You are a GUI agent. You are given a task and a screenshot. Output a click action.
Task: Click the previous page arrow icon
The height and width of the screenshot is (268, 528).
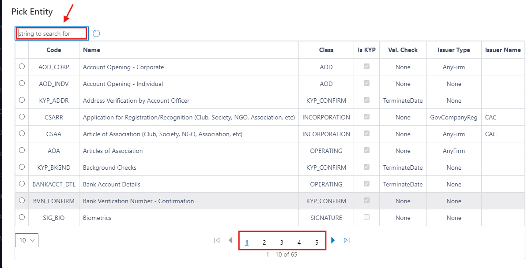[230, 240]
